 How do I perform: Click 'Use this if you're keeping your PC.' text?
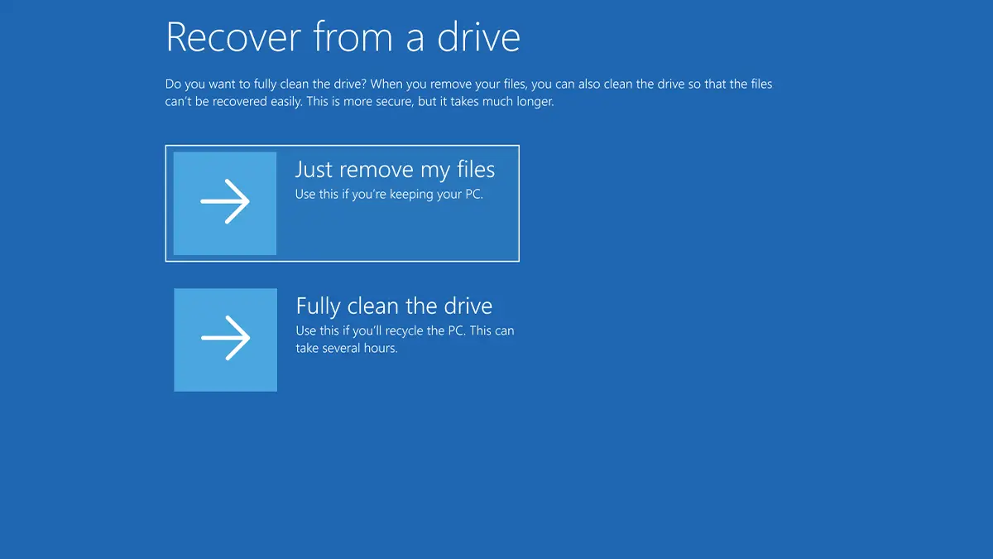[389, 195]
